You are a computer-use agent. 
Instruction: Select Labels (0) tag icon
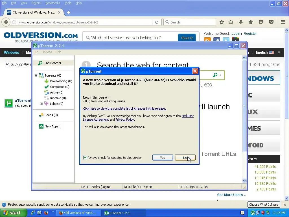47,104
